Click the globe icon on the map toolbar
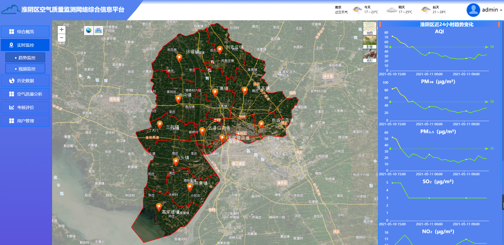 coord(89,31)
